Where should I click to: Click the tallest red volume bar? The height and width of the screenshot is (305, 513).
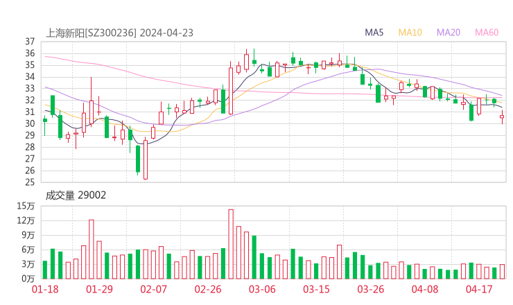pyautogui.click(x=231, y=244)
